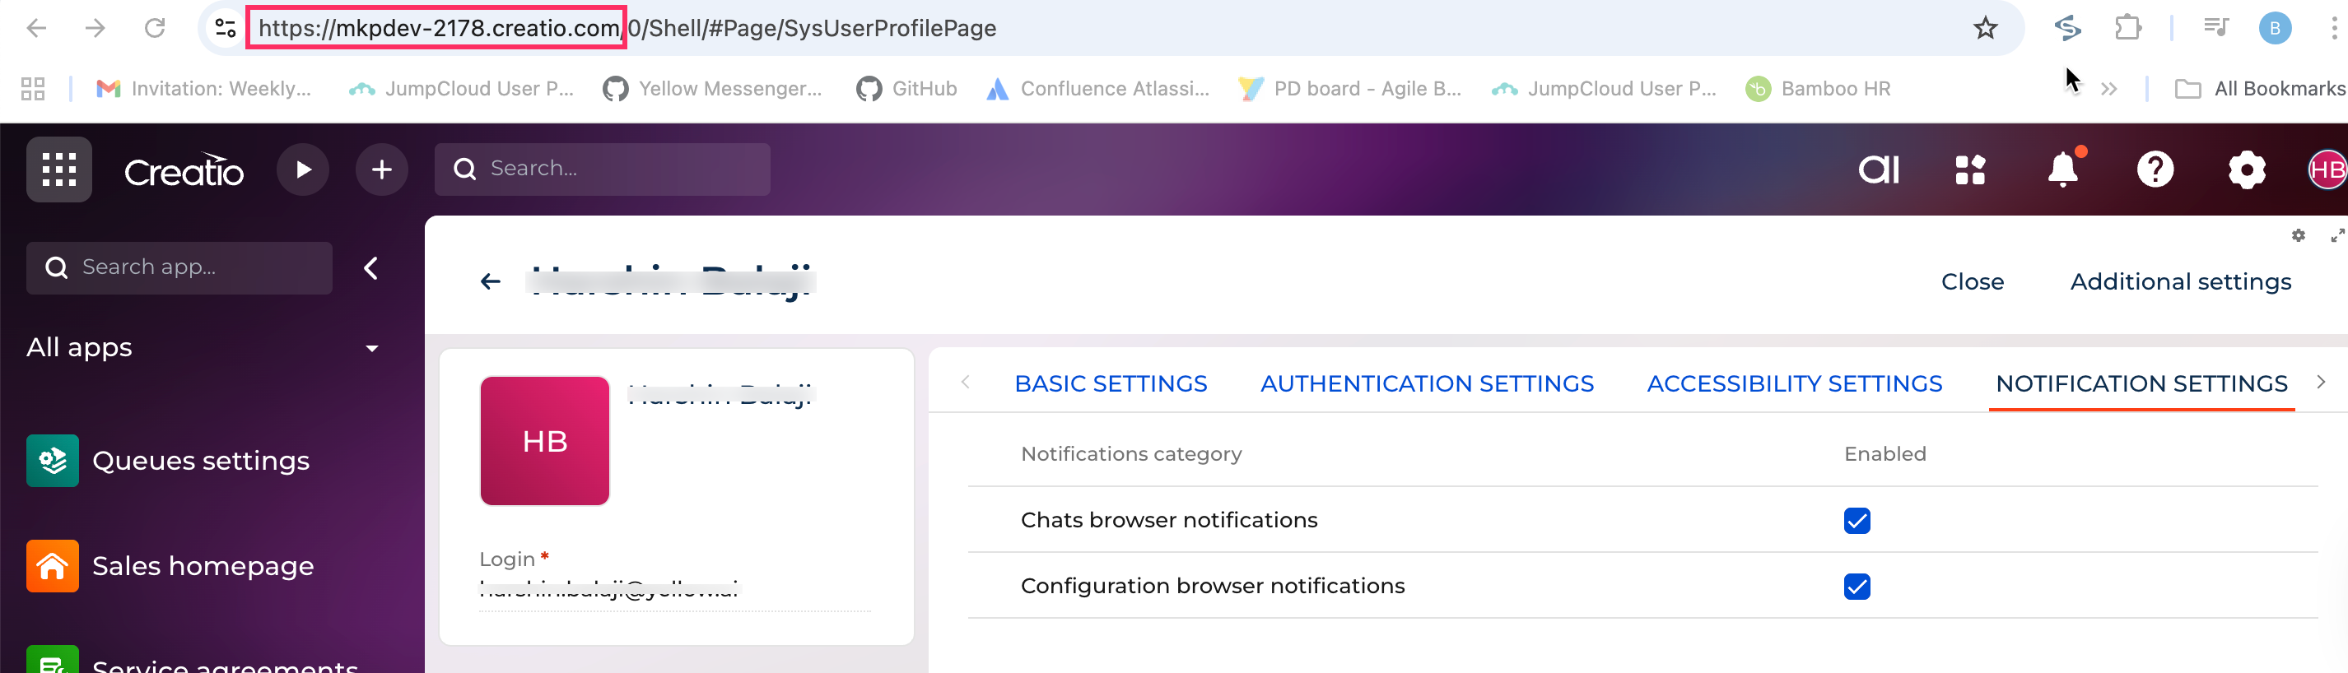This screenshot has height=673, width=2348.
Task: Open system designer gear icon
Action: [x=2246, y=169]
